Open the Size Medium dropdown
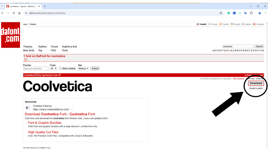The image size is (268, 151). tap(83, 68)
